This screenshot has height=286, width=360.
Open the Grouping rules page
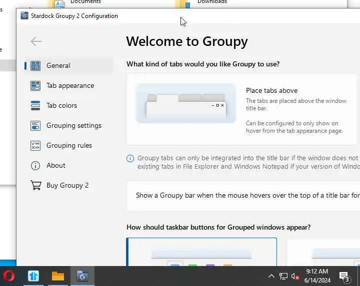coord(68,146)
